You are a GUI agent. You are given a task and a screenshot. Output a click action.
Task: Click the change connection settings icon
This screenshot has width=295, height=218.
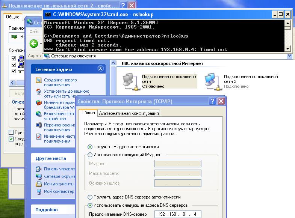click(x=39, y=137)
